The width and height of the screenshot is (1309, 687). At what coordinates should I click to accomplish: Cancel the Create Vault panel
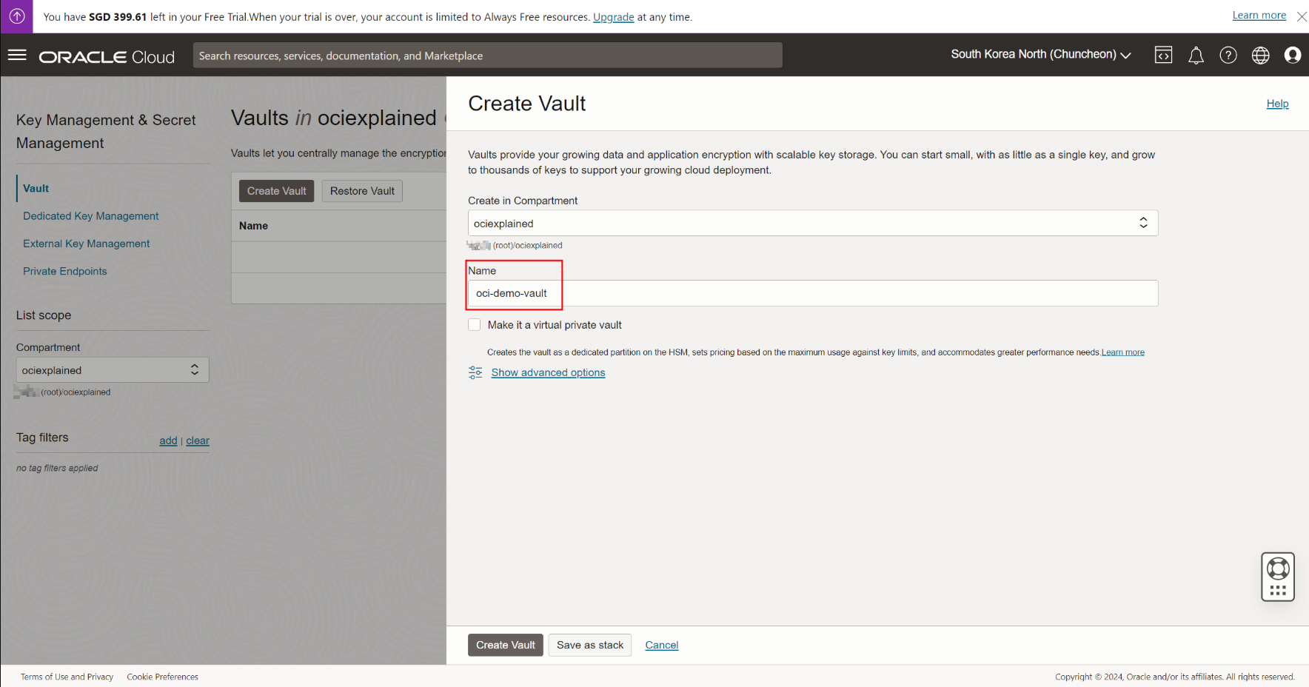(662, 645)
